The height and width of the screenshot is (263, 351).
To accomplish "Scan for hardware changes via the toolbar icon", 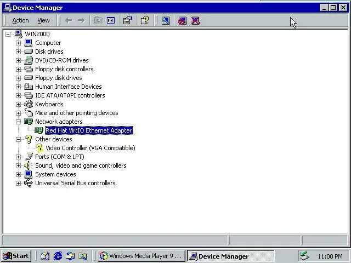I will [166, 21].
